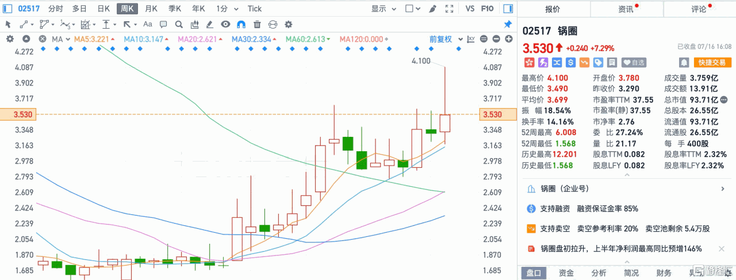
Task: Select the wave count drawing tool
Action: tap(64, 24)
